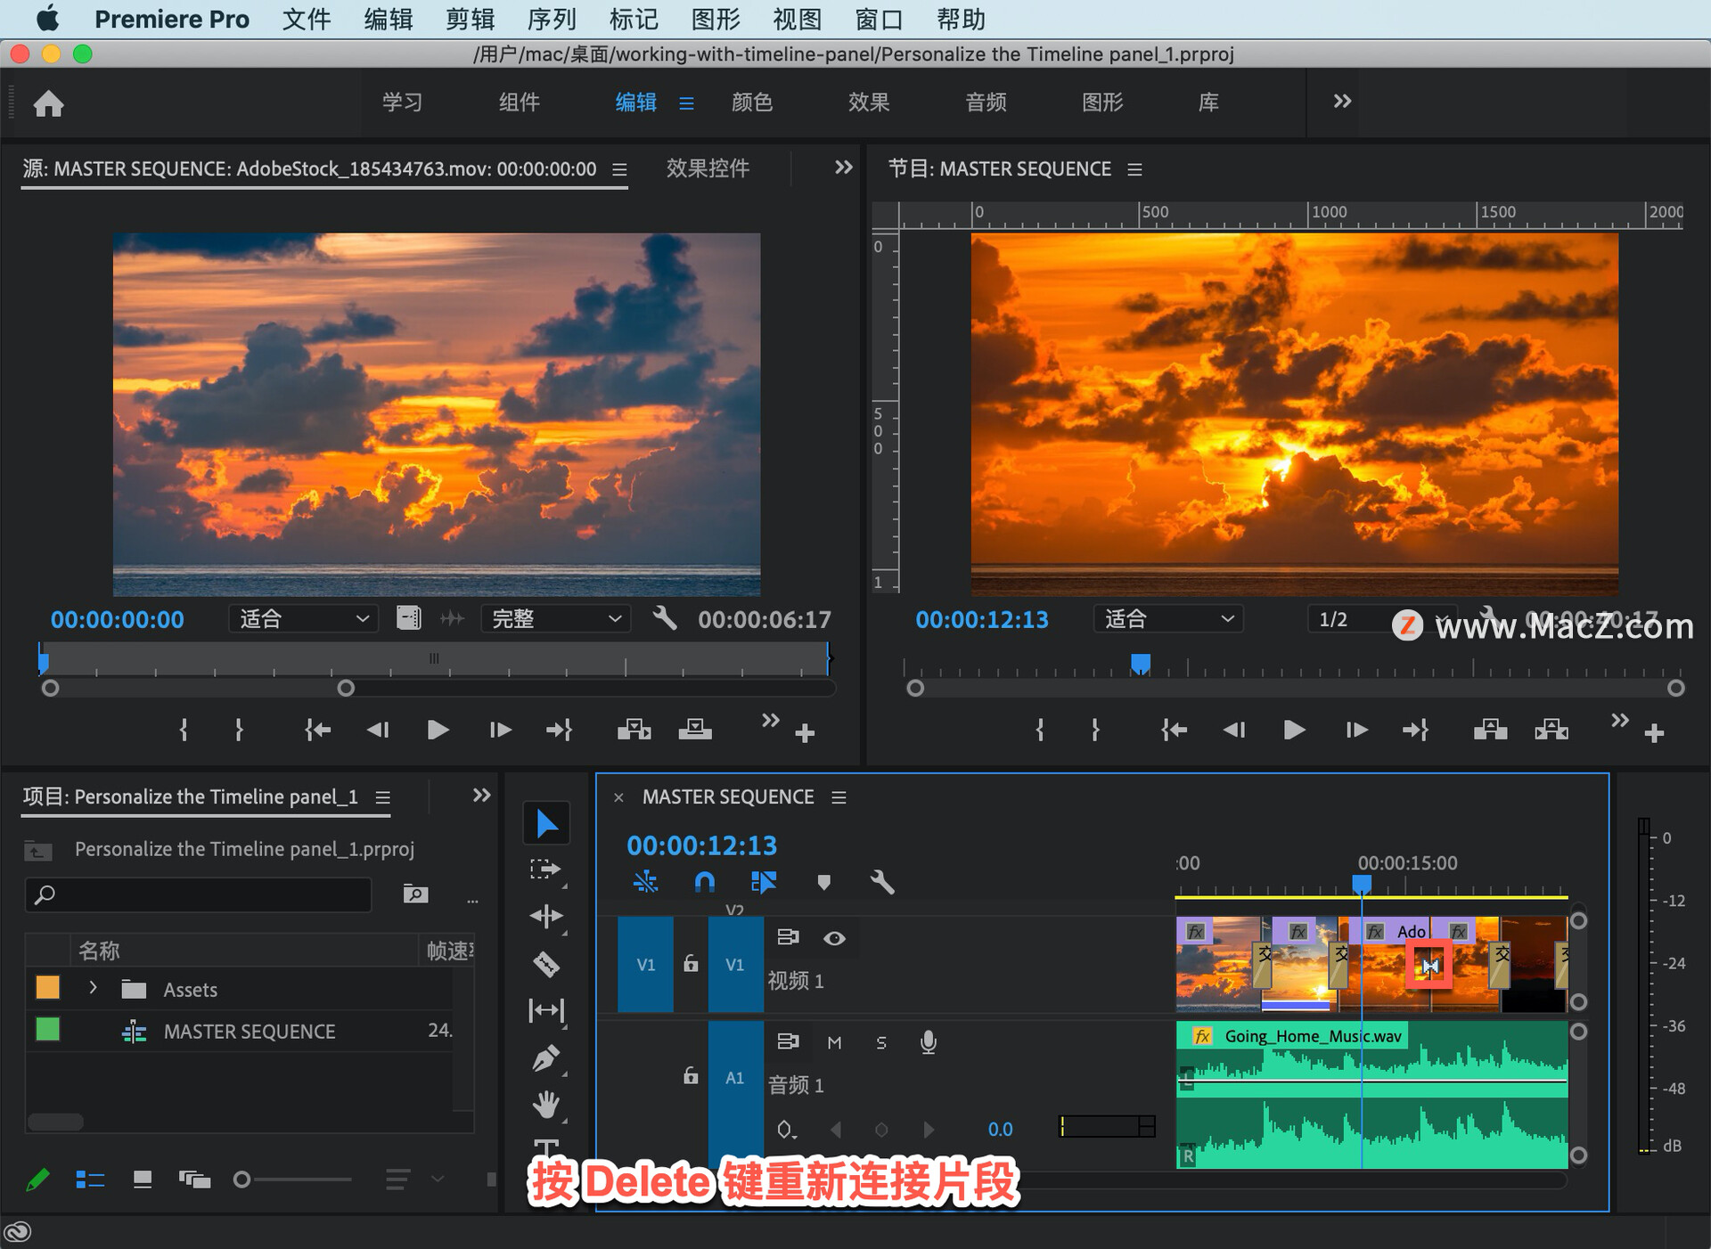Open source playback resolution 完整 dropdown

coord(555,618)
